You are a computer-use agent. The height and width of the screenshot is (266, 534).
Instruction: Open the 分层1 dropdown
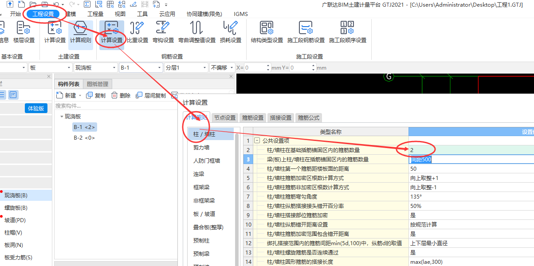(x=204, y=68)
